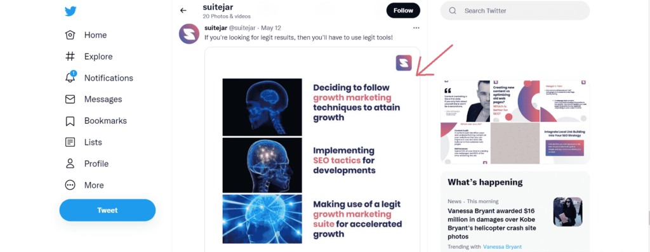Click the Twitter bird logo
The width and height of the screenshot is (650, 252).
pos(70,11)
